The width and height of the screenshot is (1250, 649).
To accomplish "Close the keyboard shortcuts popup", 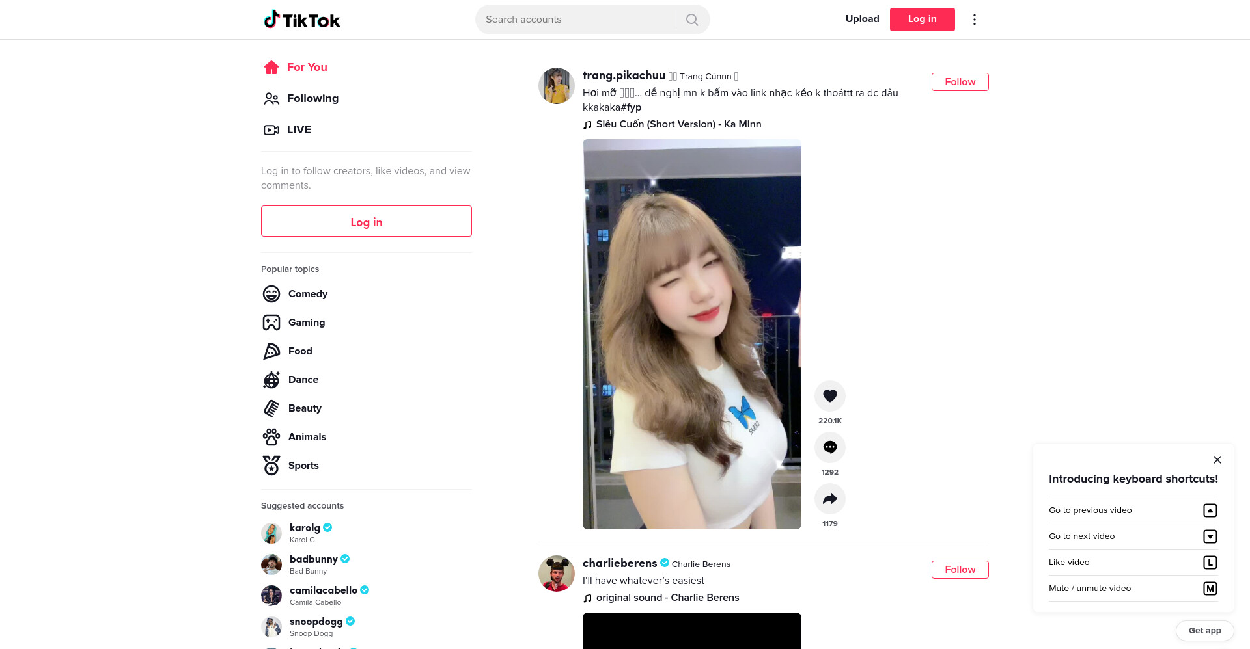I will click(1217, 460).
